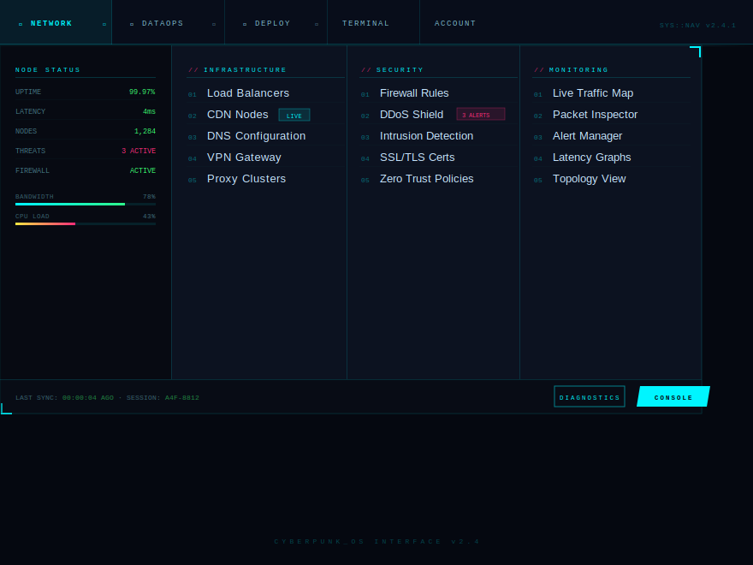This screenshot has height=565, width=753.
Task: Select the NODES value 1,284
Action: (x=145, y=131)
